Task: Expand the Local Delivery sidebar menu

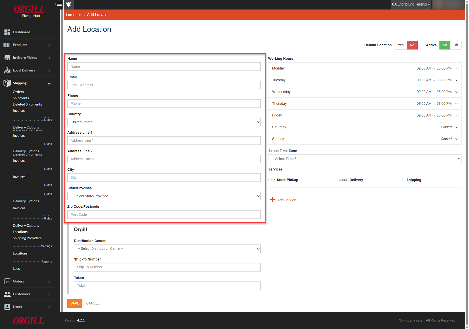Action: [49, 71]
